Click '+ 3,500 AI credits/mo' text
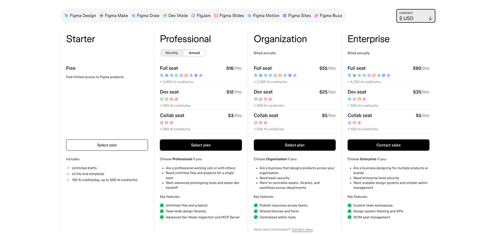 click(271, 82)
